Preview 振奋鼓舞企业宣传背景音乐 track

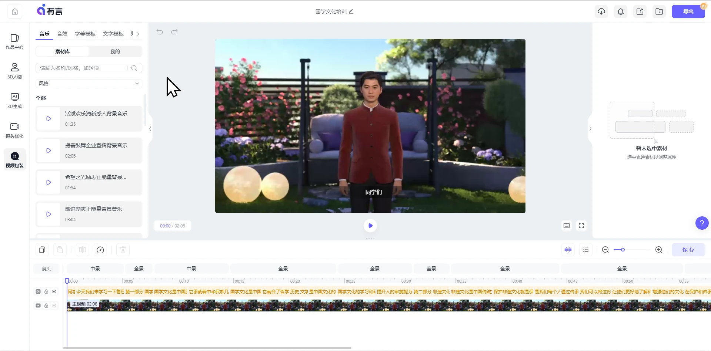pyautogui.click(x=49, y=151)
